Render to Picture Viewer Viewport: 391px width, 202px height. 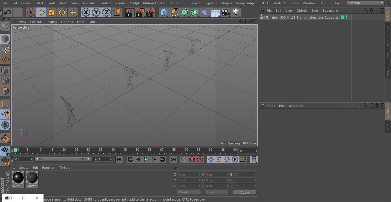point(140,13)
